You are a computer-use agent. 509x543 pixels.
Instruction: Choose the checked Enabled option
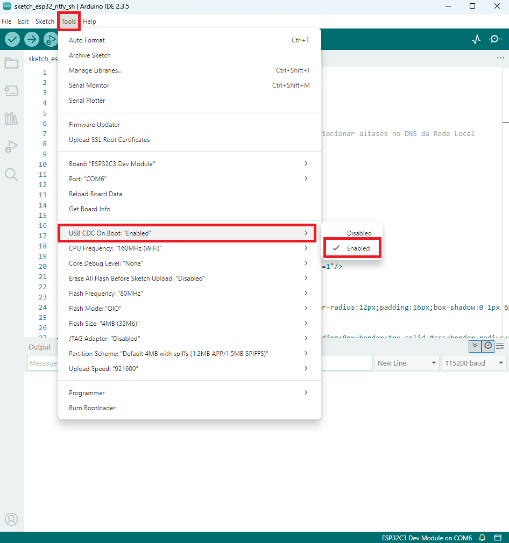(358, 248)
